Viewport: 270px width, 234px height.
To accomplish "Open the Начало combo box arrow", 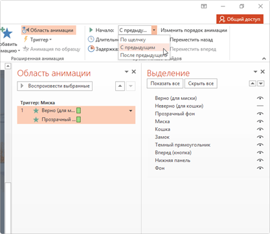I will (x=154, y=30).
